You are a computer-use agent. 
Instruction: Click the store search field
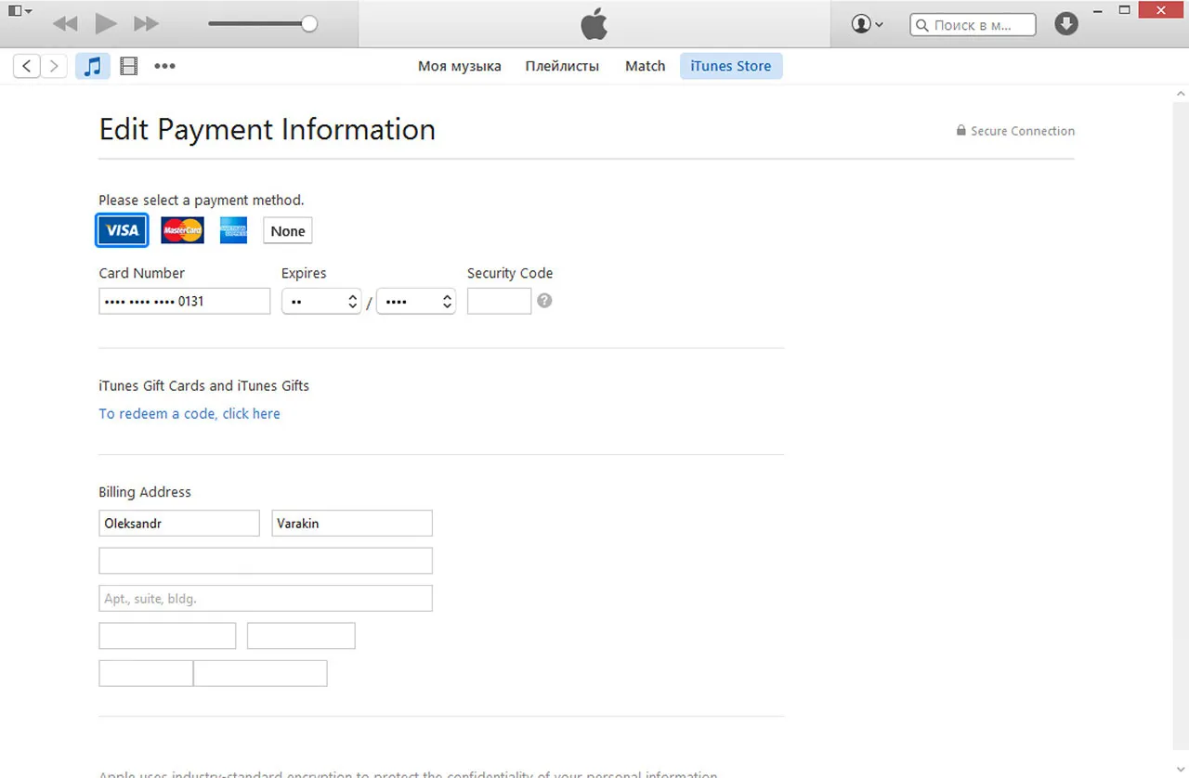(x=973, y=25)
